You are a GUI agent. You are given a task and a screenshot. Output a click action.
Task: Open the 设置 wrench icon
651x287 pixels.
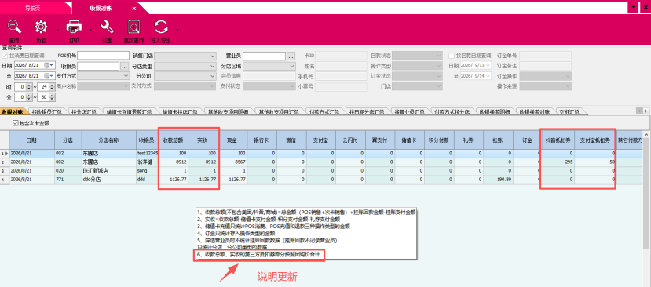point(107,27)
